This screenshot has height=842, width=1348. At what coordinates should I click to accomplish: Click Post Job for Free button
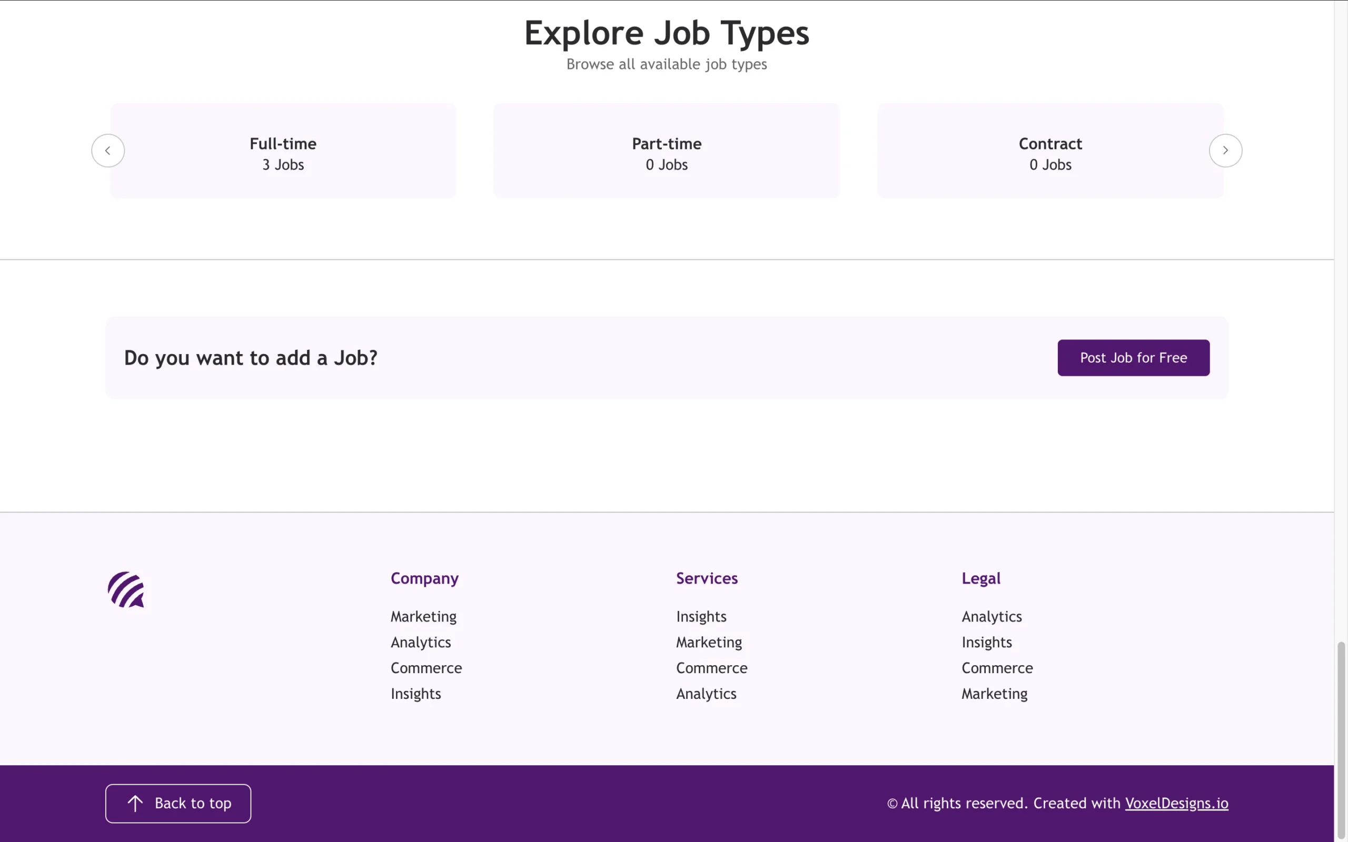1133,357
